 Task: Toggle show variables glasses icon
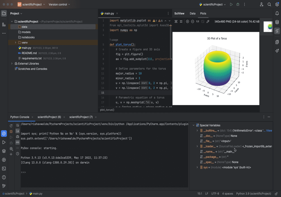[17, 142]
